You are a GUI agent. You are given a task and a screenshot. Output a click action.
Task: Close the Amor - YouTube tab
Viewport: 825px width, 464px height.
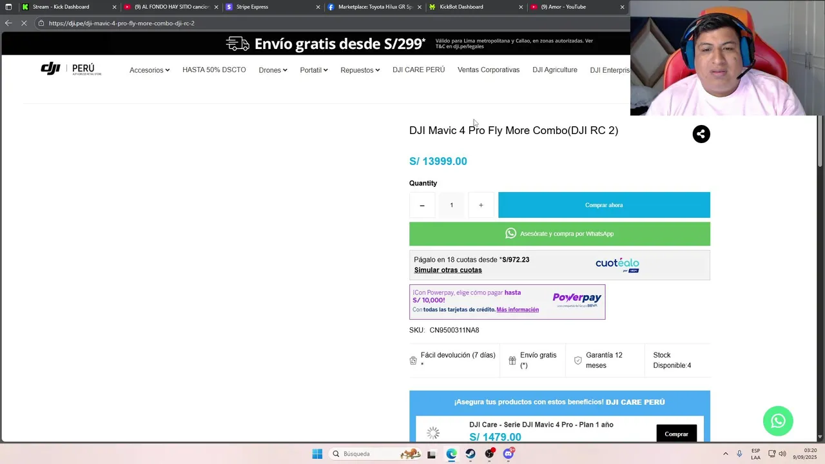(622, 7)
